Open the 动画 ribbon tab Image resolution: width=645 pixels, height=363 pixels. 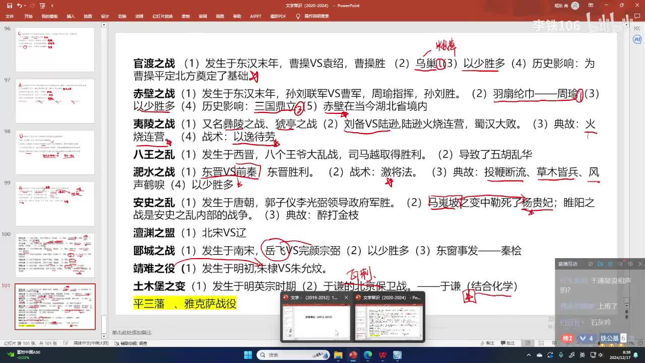tap(139, 16)
